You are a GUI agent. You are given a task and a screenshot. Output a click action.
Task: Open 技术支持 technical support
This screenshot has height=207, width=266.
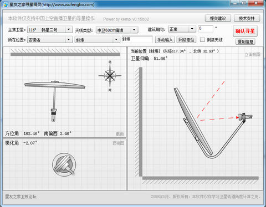tap(247, 18)
